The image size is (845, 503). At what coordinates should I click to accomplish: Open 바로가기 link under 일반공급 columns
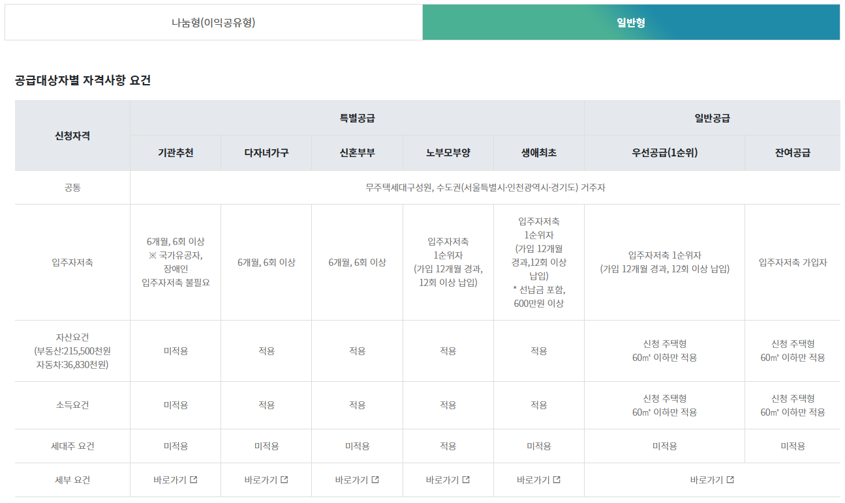click(x=712, y=480)
